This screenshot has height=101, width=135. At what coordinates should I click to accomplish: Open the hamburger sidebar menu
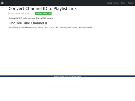pyautogui.click(x=2, y=3)
